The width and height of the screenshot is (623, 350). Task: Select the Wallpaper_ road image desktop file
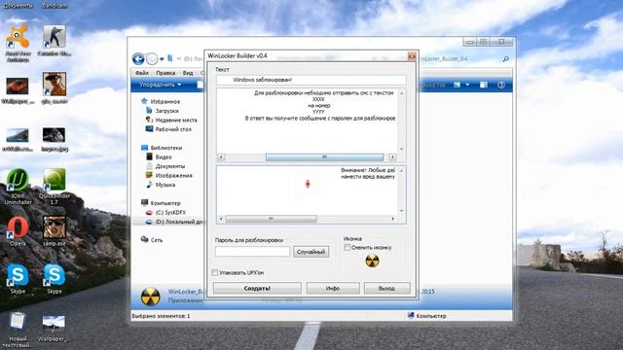[x=54, y=329]
